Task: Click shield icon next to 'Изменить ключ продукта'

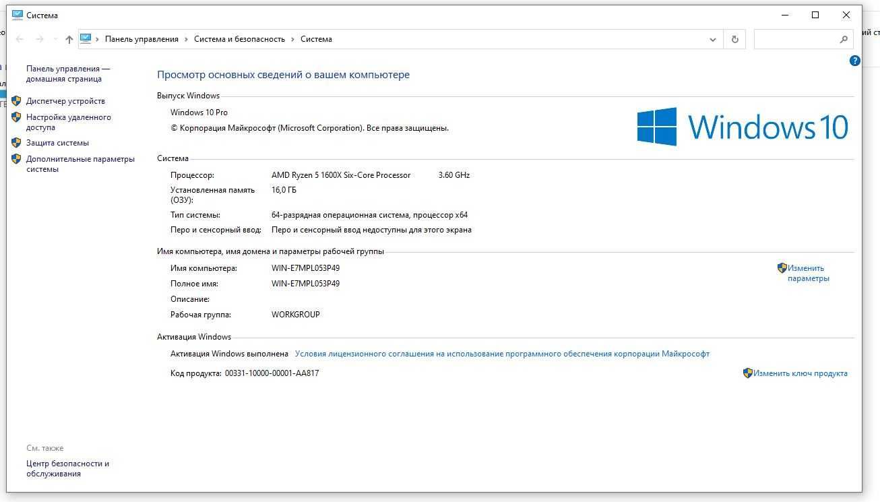Action: [747, 373]
